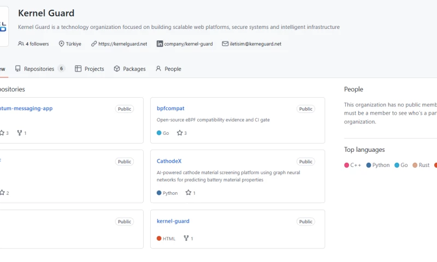This screenshot has width=437, height=262.
Task: Click the Public badge on bpfcompat
Action: point(306,109)
